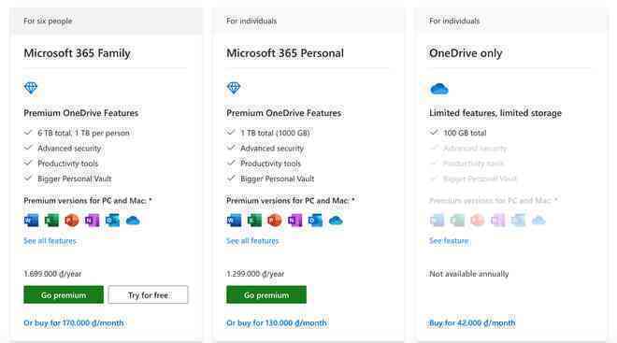Click the Microsoft 365 Family heading

(x=77, y=53)
